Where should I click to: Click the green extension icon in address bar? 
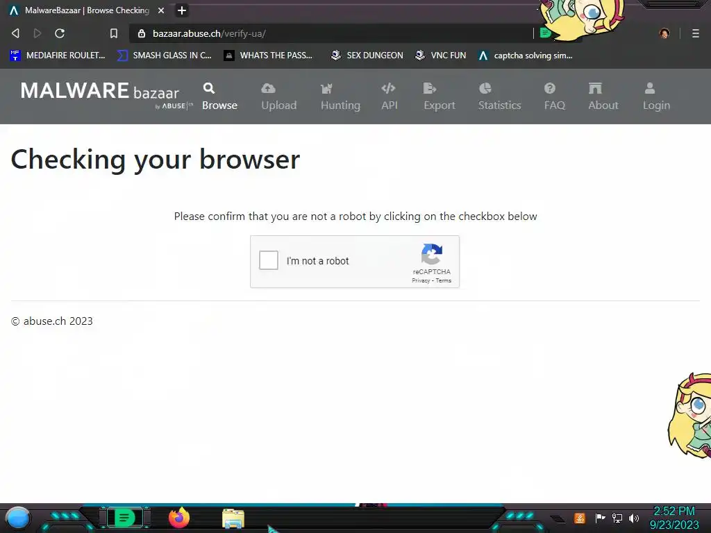[x=546, y=33]
